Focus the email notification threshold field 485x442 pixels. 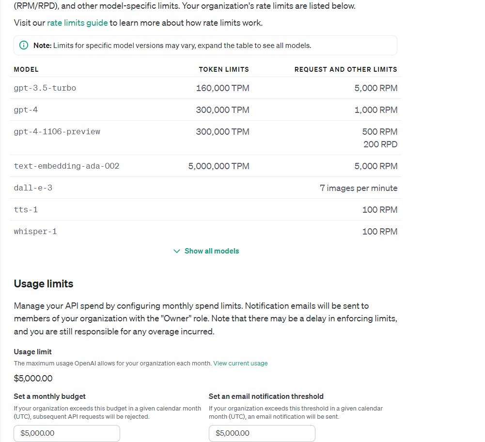pyautogui.click(x=262, y=433)
